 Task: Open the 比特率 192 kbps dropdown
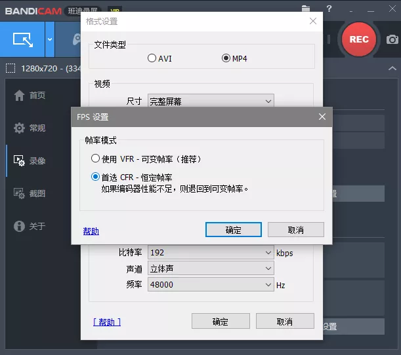click(x=211, y=253)
